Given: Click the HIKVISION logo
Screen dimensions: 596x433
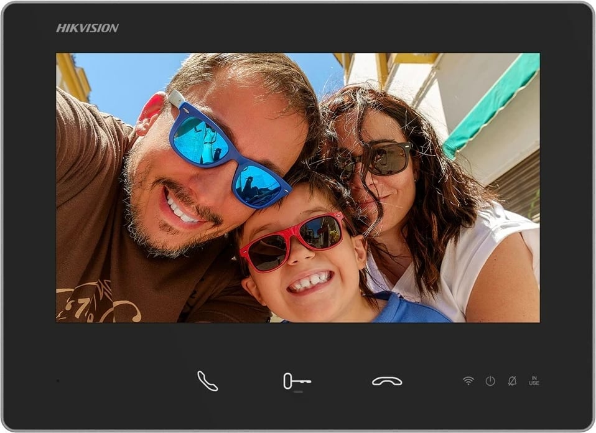Looking at the screenshot, I should point(87,28).
